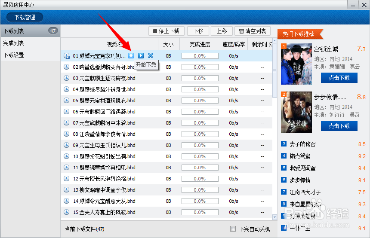Open 错点鸳鸯 in hot recommendations
Screen dimensions: 370x238
pyautogui.click(x=300, y=156)
